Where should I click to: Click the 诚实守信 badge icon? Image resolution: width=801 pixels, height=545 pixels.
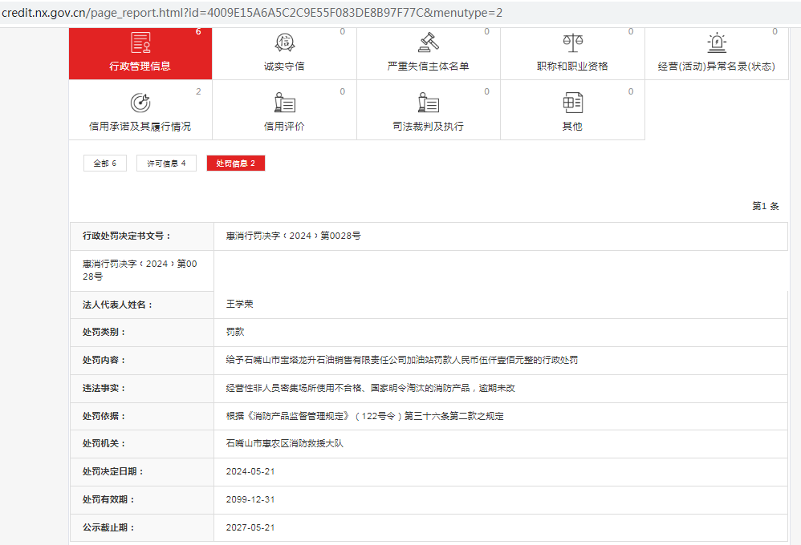click(284, 42)
